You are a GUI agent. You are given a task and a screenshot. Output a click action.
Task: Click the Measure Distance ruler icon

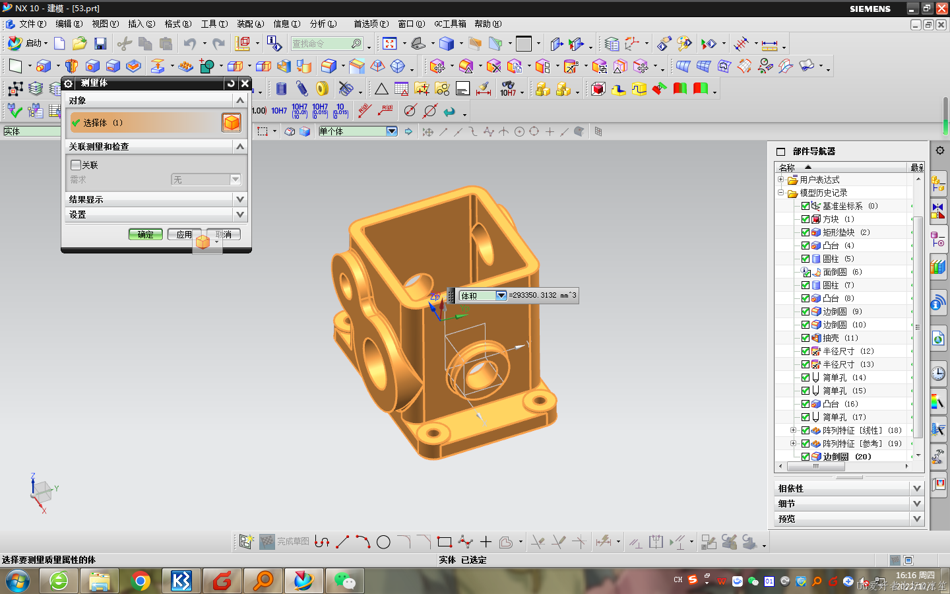coord(769,44)
